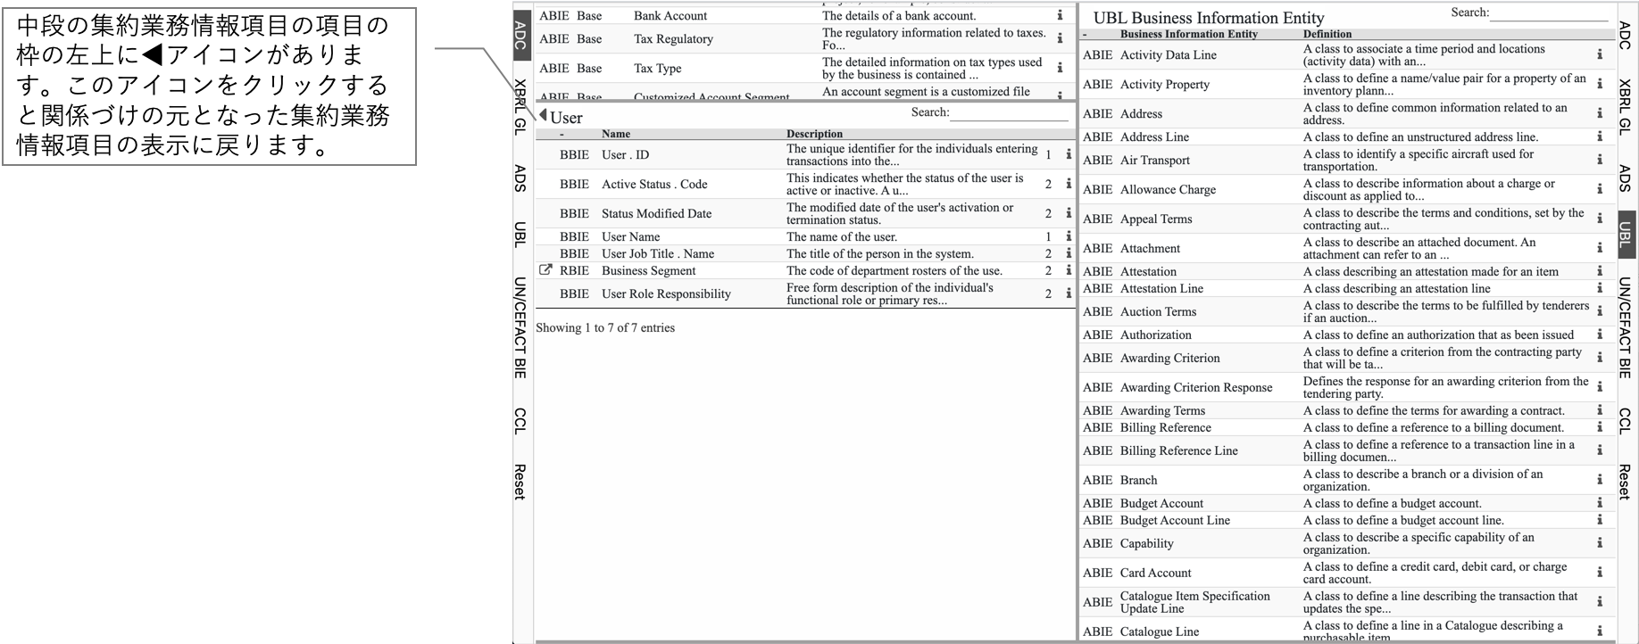The height and width of the screenshot is (644, 1639).
Task: Click info icon for Tax Type row
Action: click(1060, 68)
